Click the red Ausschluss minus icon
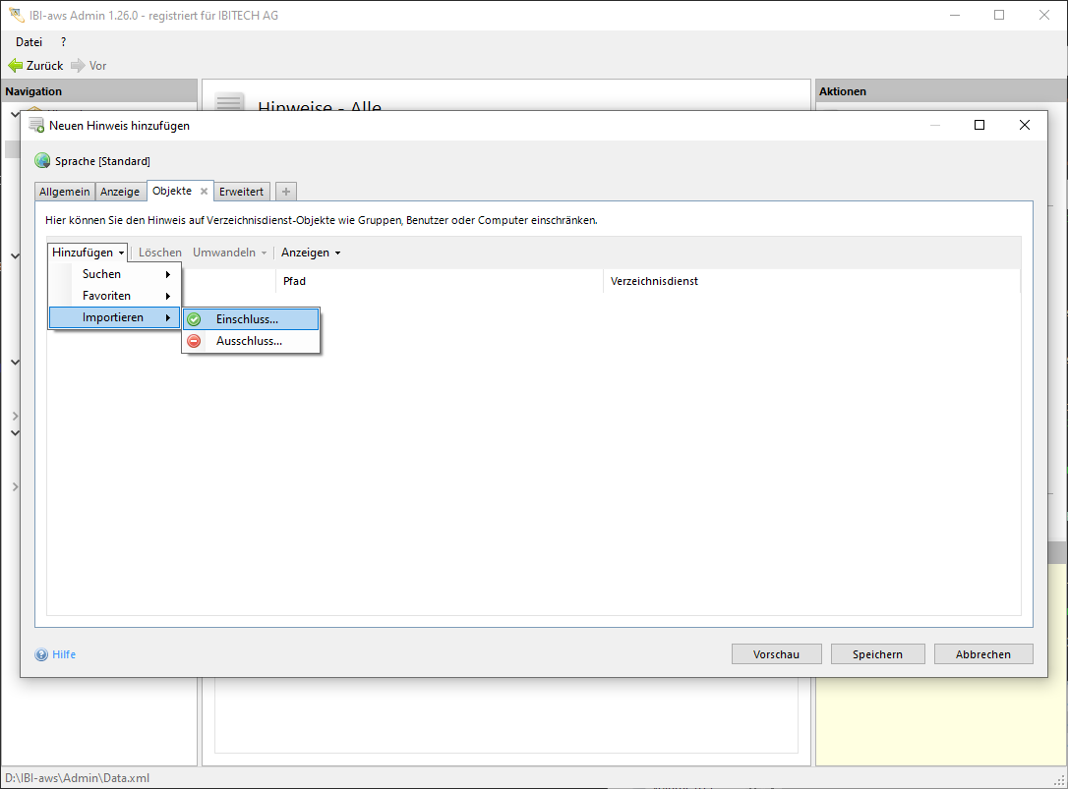 (x=194, y=341)
